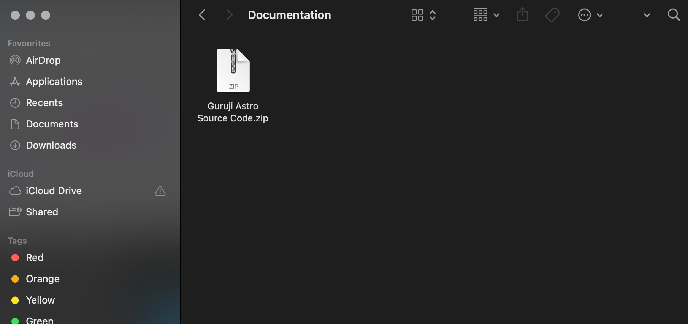688x324 pixels.
Task: Expand the toolbar overflow chevron
Action: 647,16
